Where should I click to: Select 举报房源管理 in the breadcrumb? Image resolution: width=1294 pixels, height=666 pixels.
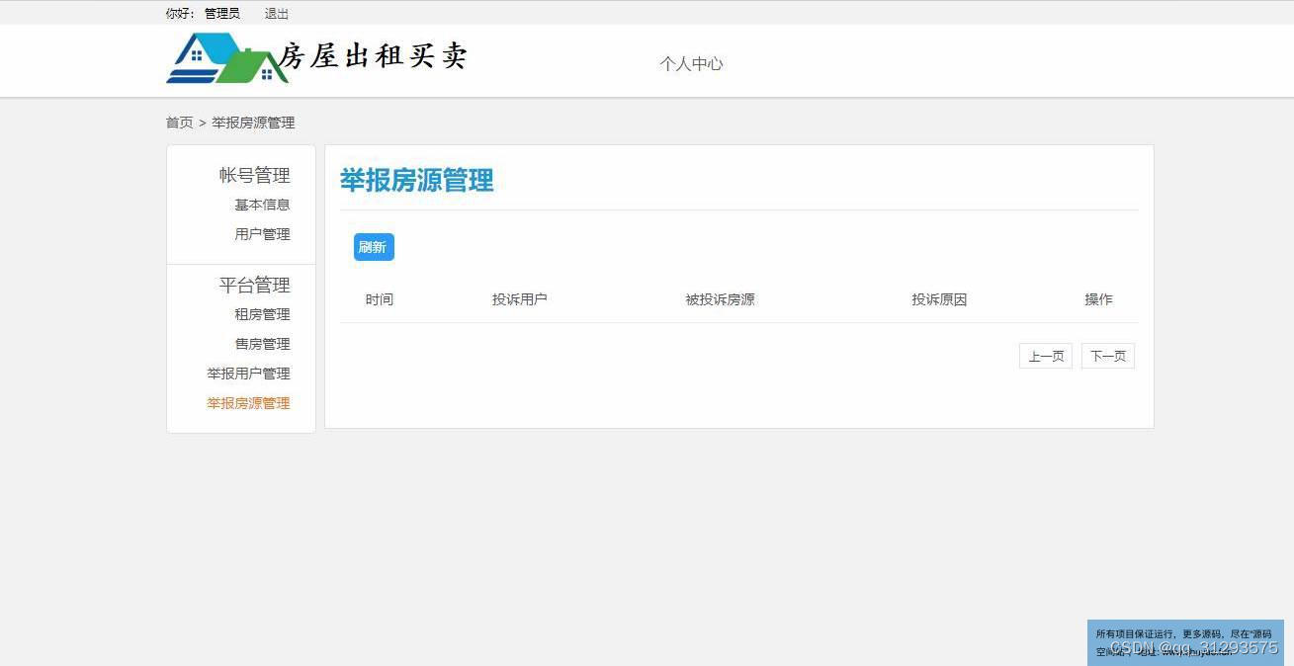tap(253, 123)
